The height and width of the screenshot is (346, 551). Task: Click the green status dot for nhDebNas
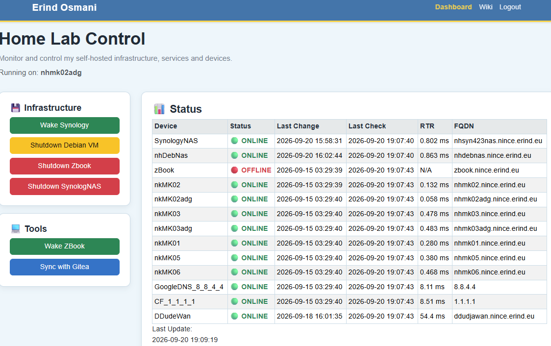[234, 155]
